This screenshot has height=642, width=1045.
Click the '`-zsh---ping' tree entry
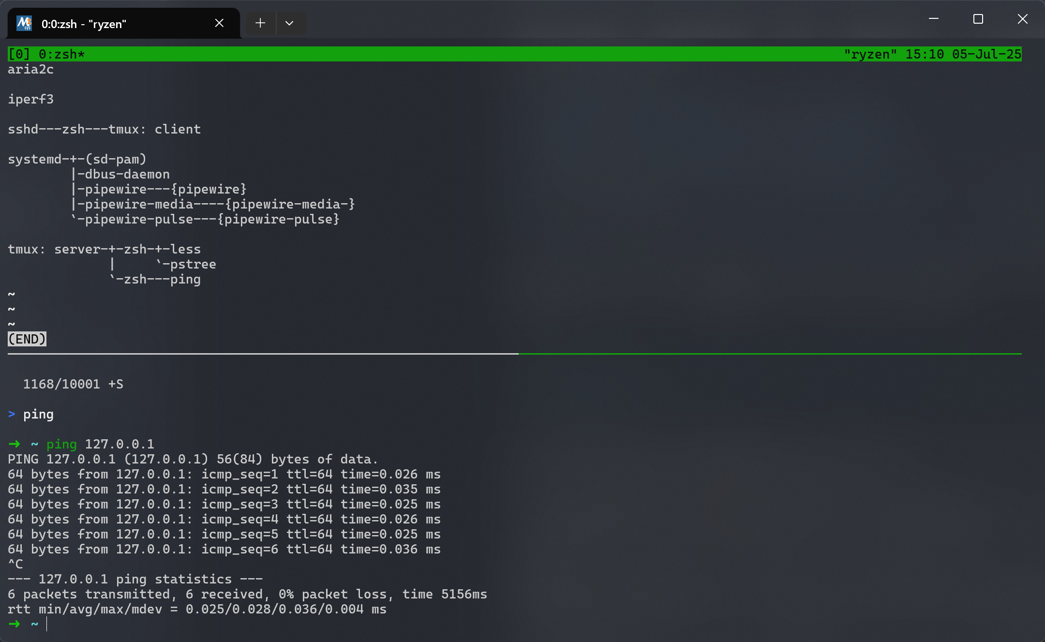[155, 279]
